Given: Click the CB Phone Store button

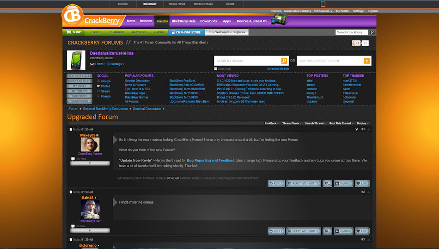Looking at the screenshot, I should click(x=187, y=32).
